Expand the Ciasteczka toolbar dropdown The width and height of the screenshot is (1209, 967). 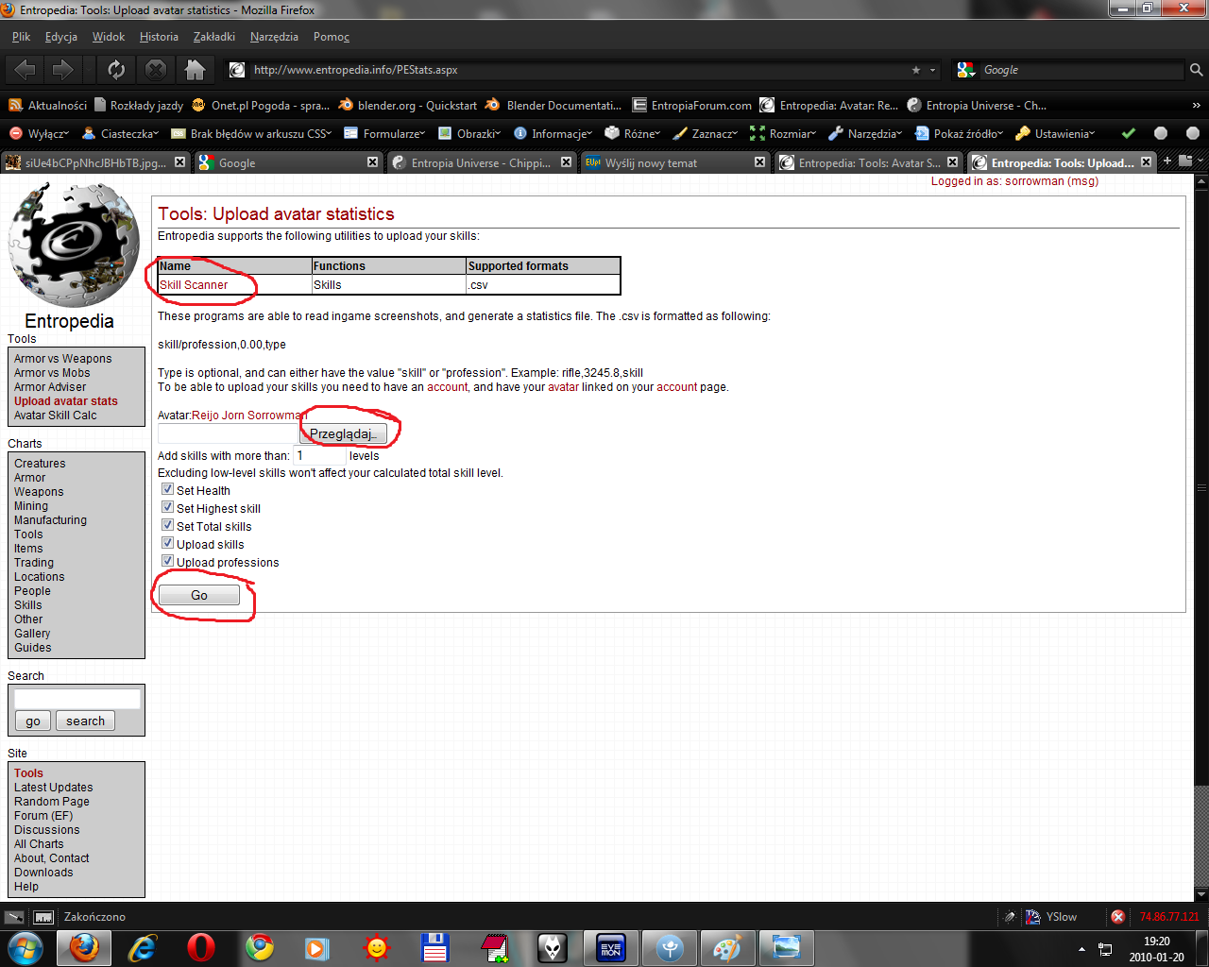(x=121, y=134)
